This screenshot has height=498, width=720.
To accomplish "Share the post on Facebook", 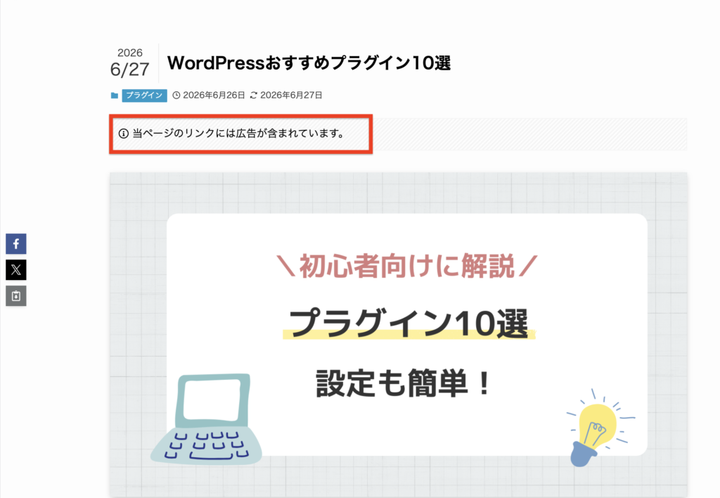I will tap(16, 244).
